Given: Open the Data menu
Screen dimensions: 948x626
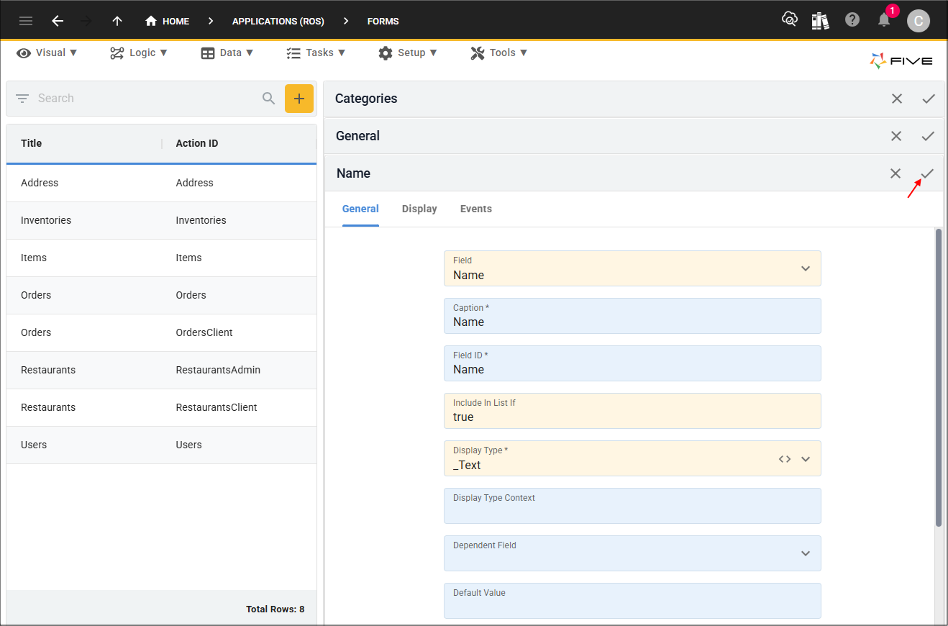Looking at the screenshot, I should [x=227, y=53].
